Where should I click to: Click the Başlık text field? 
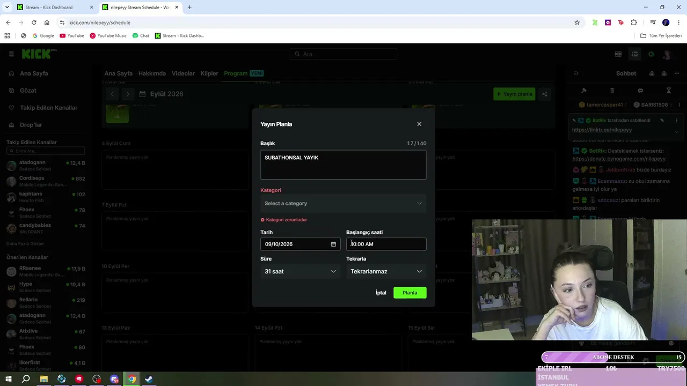point(343,165)
